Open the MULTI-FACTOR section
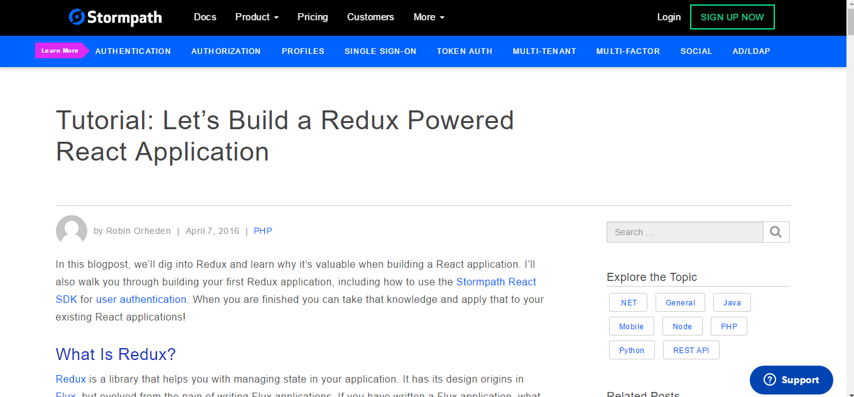This screenshot has height=397, width=854. click(628, 51)
